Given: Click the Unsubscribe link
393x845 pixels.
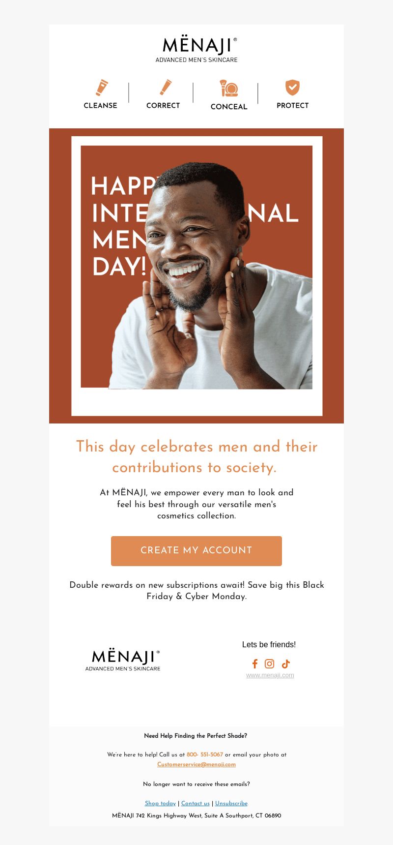Looking at the screenshot, I should click(x=231, y=803).
